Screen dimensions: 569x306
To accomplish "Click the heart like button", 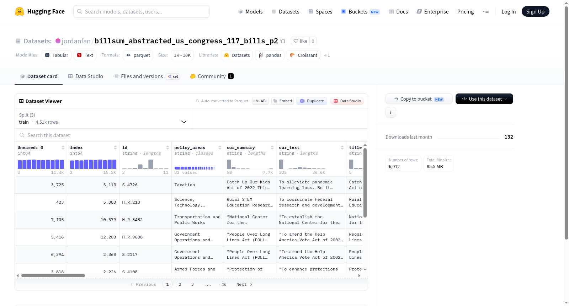I will (x=300, y=41).
